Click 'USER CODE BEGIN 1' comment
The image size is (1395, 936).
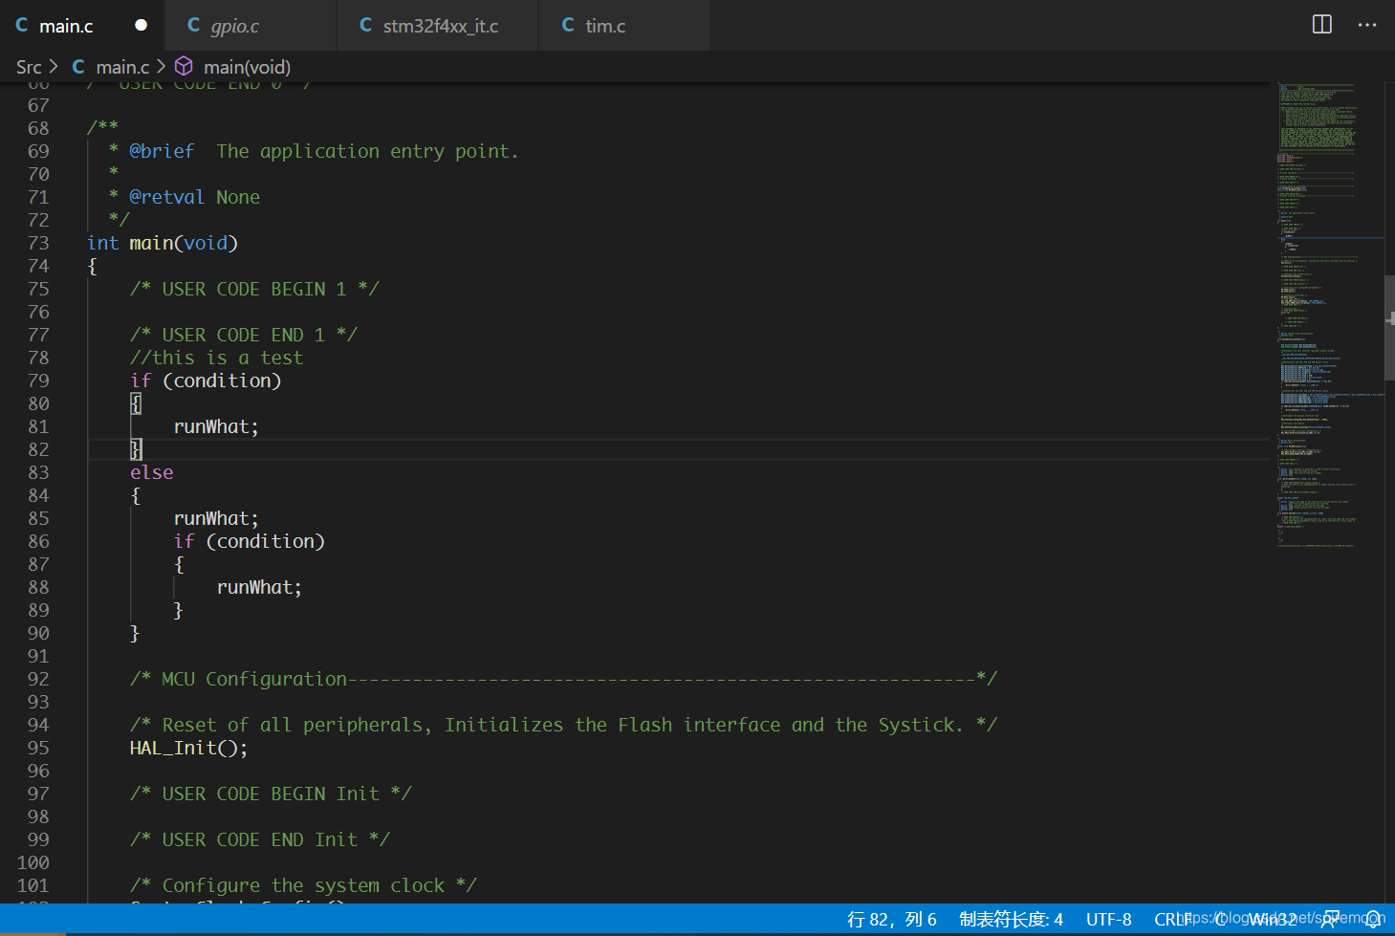(x=254, y=289)
